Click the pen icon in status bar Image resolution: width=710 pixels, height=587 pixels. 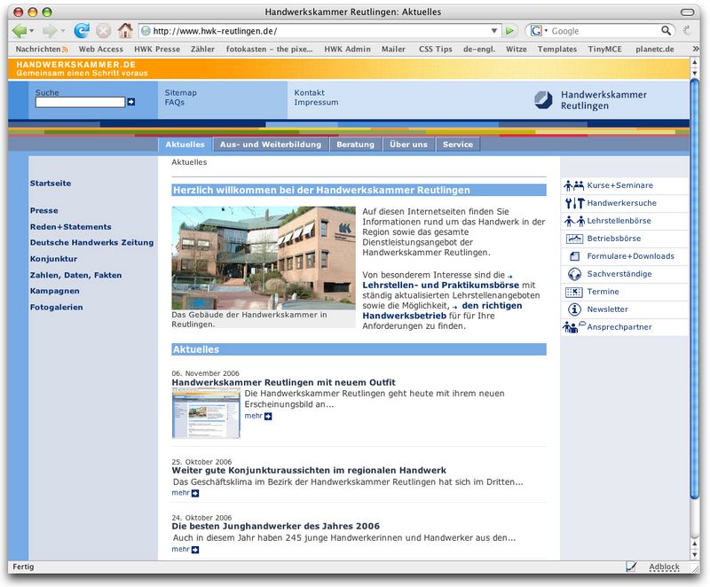click(631, 567)
